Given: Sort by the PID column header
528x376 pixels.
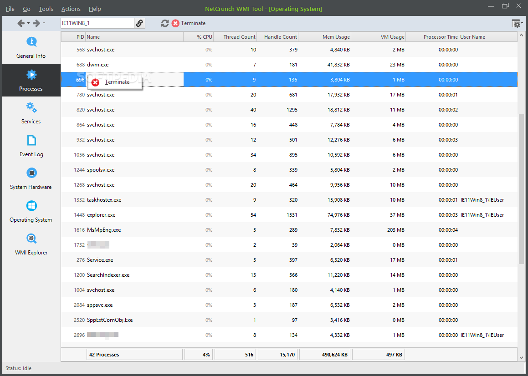Looking at the screenshot, I should coord(73,37).
